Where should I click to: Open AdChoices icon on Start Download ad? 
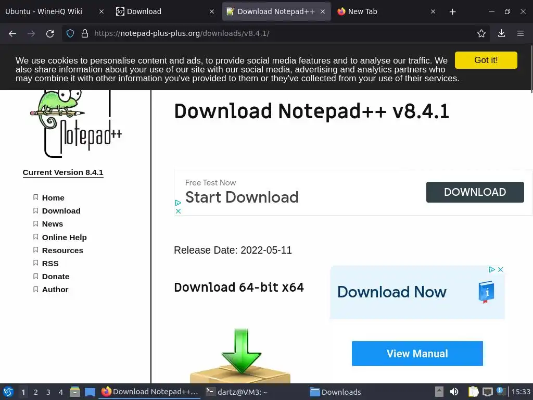[x=178, y=203]
